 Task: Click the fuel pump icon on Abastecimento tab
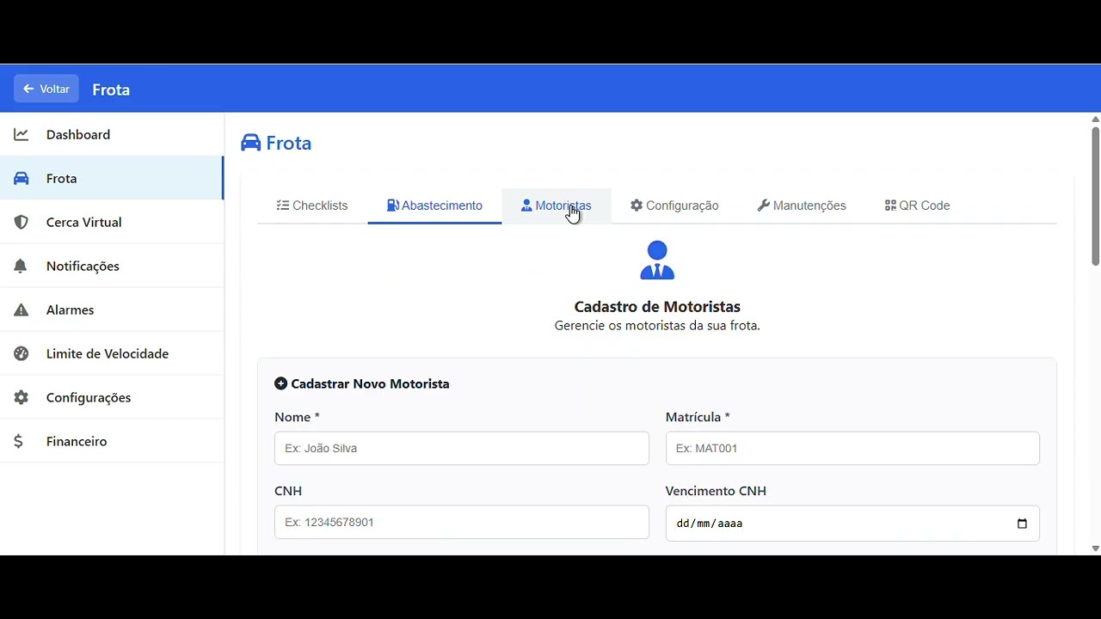(393, 205)
